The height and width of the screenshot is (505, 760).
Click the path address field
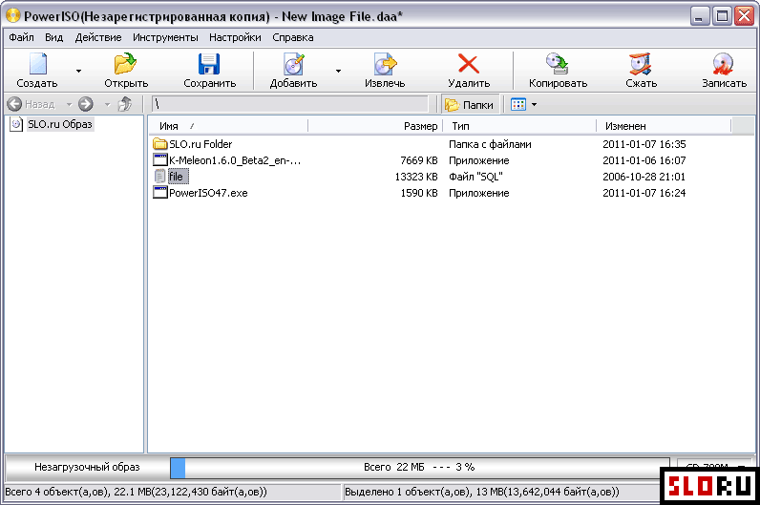click(290, 104)
